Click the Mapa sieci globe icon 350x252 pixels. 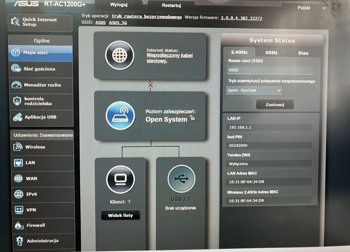coord(15,52)
